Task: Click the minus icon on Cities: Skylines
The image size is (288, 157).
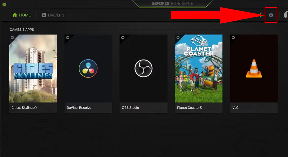Action: click(x=12, y=38)
